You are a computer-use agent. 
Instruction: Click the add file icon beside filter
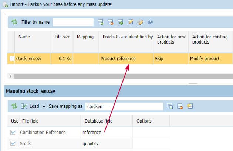100,22
